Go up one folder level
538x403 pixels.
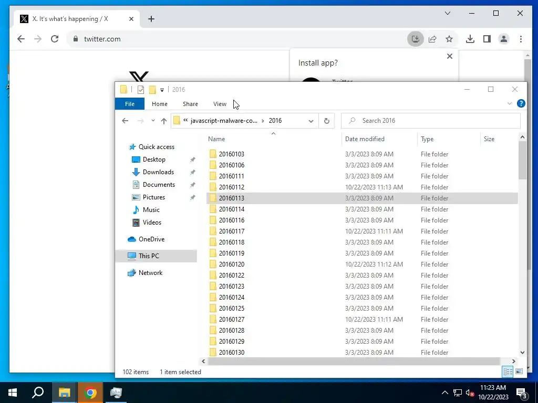[x=164, y=121]
